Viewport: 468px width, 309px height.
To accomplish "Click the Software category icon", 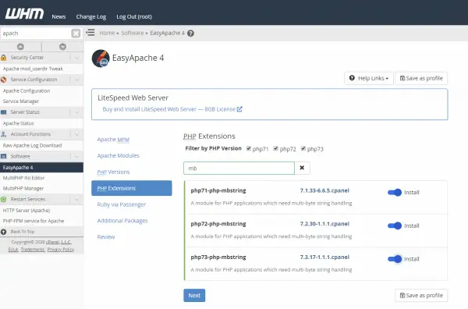I will click(x=4, y=156).
